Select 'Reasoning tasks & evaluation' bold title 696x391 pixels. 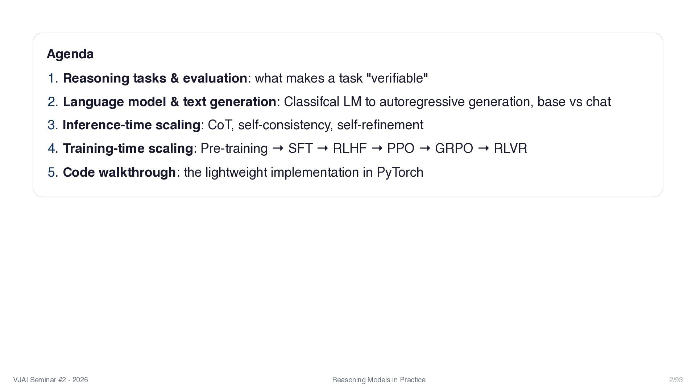pos(155,78)
